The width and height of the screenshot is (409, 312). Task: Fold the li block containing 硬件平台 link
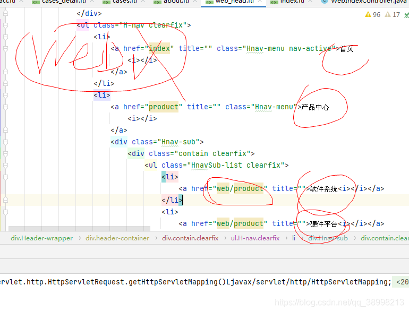(5, 212)
